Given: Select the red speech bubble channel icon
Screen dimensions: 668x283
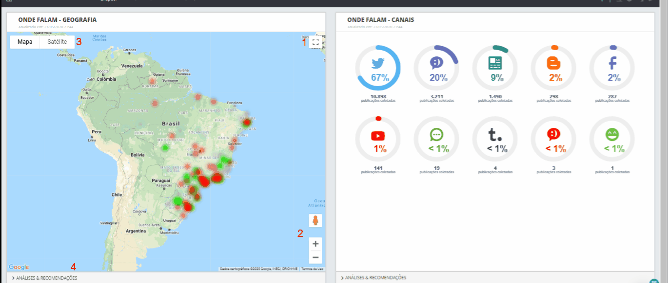Looking at the screenshot, I should [x=553, y=135].
